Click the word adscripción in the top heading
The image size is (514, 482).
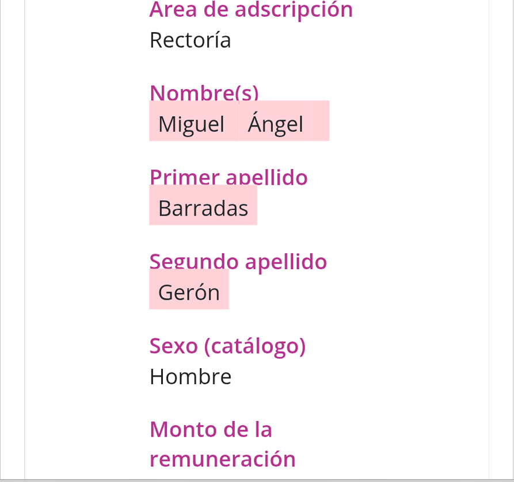[294, 10]
